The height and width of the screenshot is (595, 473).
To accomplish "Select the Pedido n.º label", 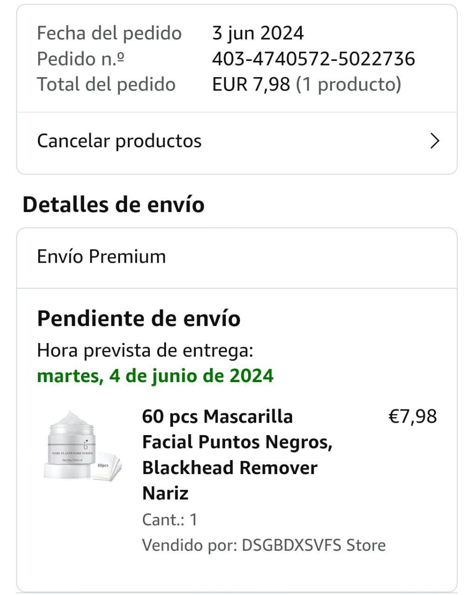I will pos(81,59).
